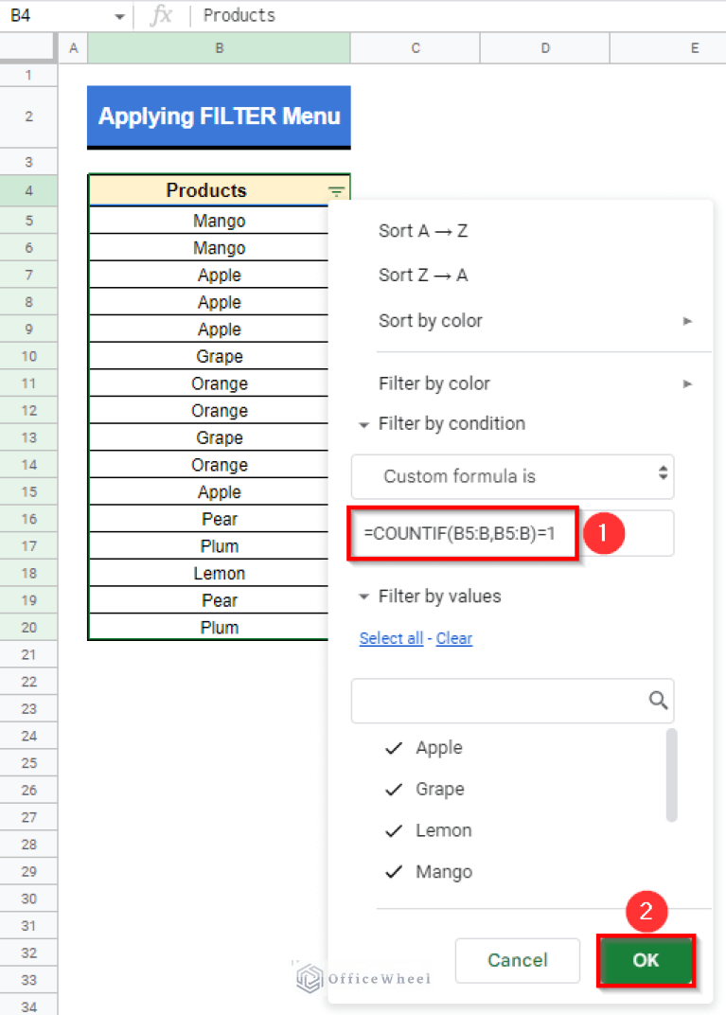Collapse the Filter by values section
Screen dimensions: 726x1015
(364, 597)
